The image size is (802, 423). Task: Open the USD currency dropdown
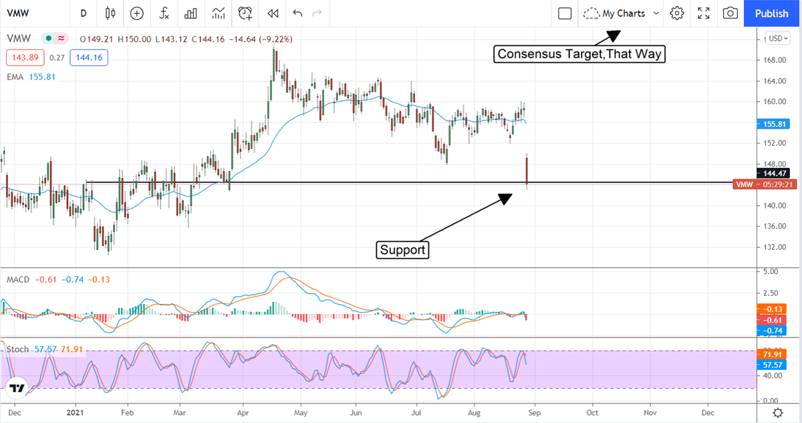click(779, 38)
